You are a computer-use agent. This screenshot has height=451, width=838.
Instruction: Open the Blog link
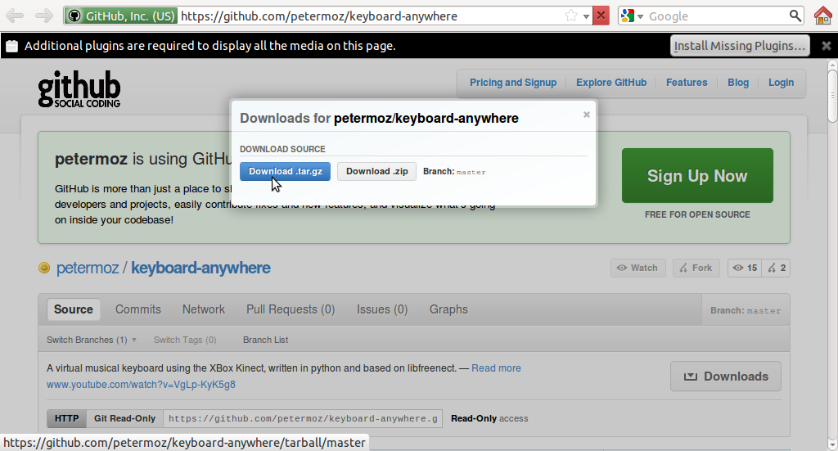click(x=738, y=83)
